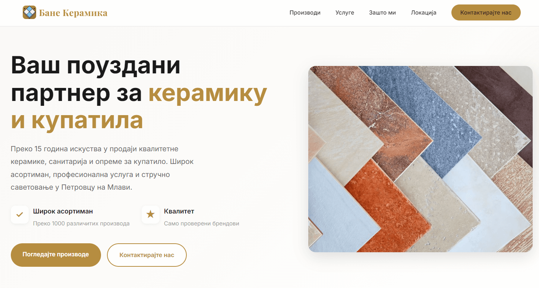Click the star icon beside Квалитет
The height and width of the screenshot is (288, 539).
coord(151,215)
